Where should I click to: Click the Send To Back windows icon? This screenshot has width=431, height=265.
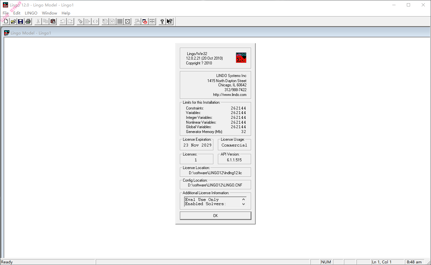click(x=137, y=22)
